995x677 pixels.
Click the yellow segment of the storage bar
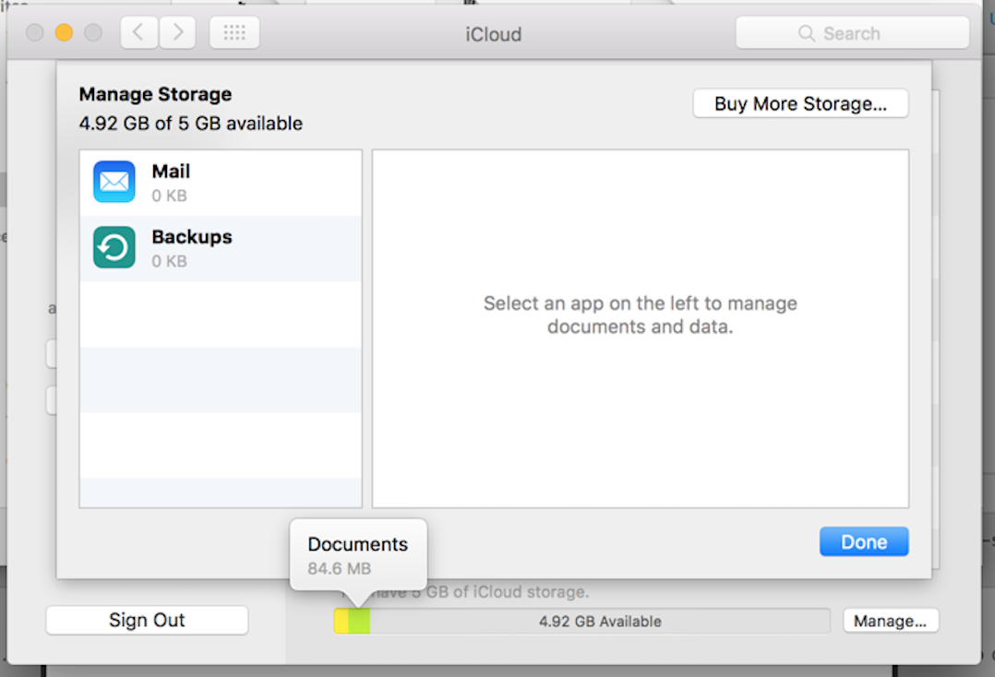[x=342, y=621]
